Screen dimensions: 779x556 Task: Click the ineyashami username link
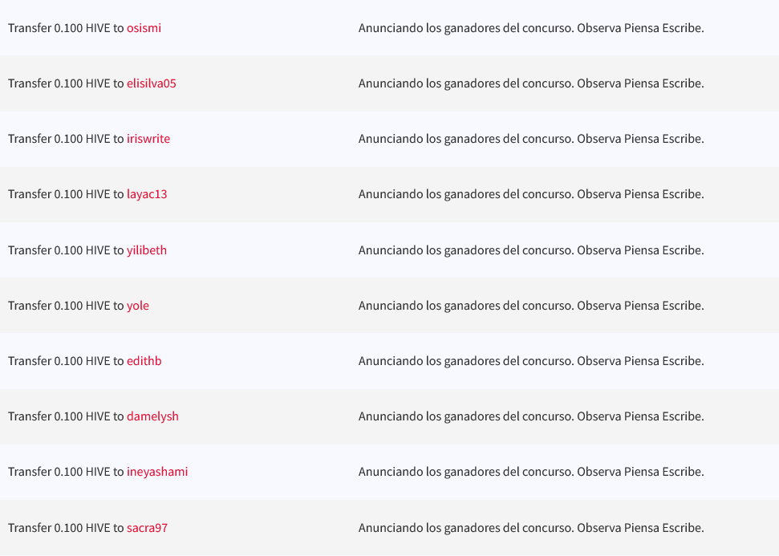[x=157, y=472]
